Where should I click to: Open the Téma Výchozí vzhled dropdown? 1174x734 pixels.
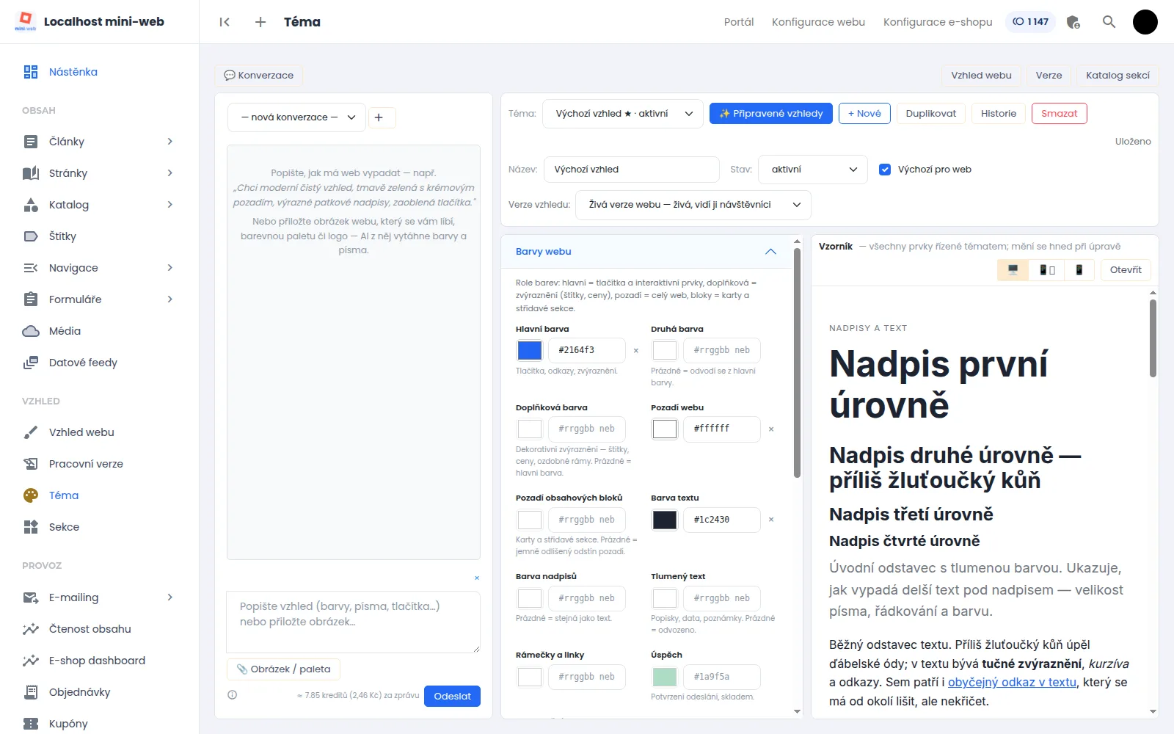(x=622, y=114)
